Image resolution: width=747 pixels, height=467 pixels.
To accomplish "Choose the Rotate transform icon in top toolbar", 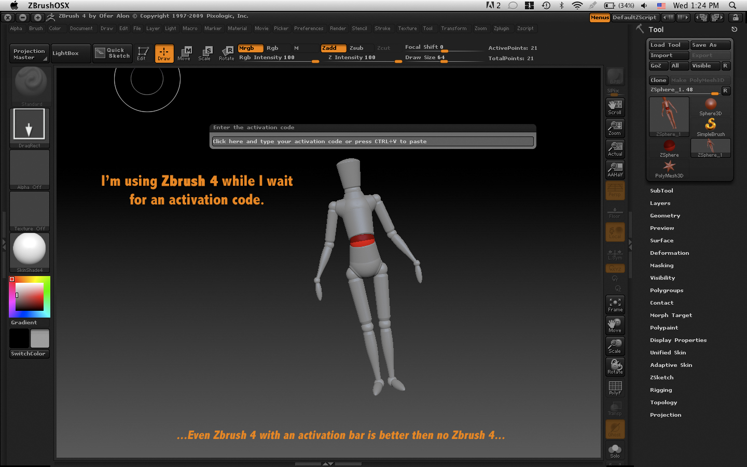I will [227, 53].
